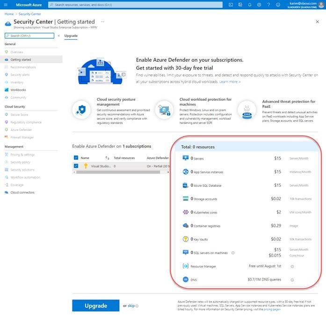Select the Upgrade tab
326x319 pixels.
tap(71, 36)
